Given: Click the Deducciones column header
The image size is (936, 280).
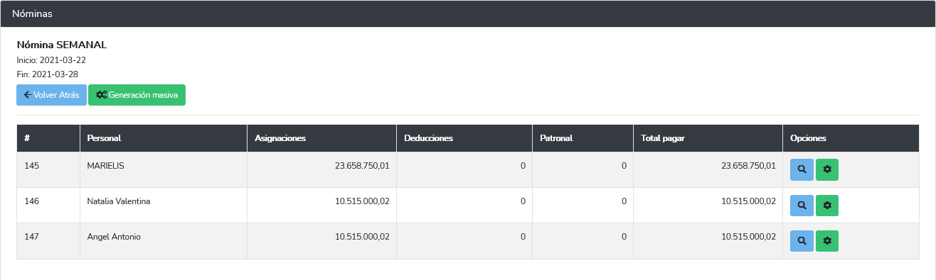Looking at the screenshot, I should [x=464, y=138].
